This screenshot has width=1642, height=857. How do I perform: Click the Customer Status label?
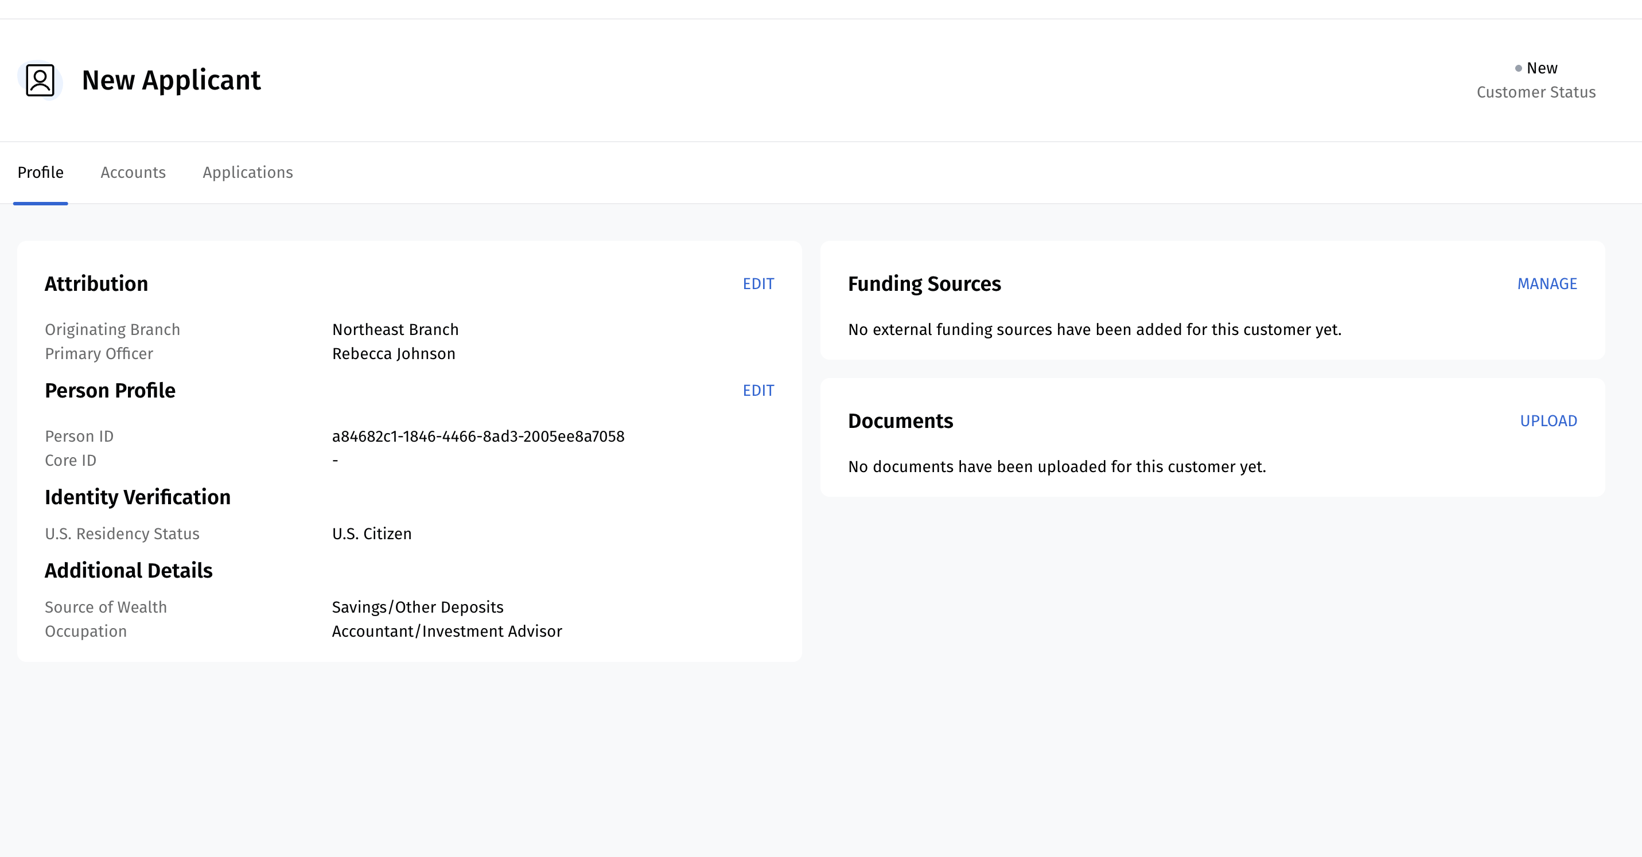(x=1536, y=92)
